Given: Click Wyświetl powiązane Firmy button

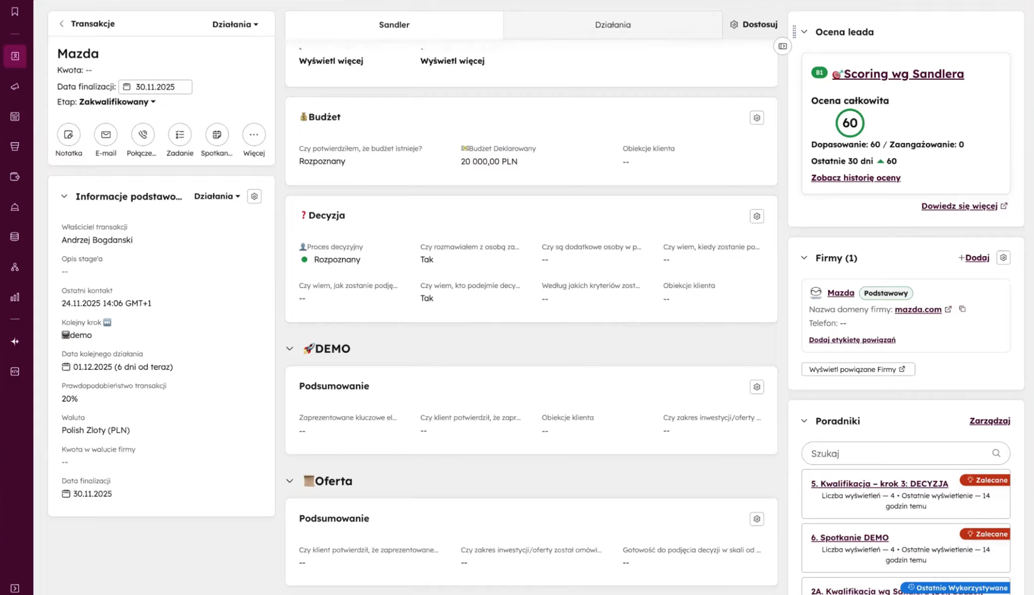Looking at the screenshot, I should [x=858, y=369].
